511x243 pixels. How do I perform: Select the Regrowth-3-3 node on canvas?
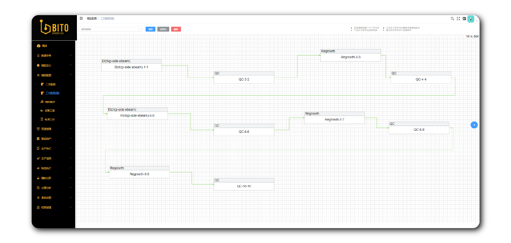(351, 57)
